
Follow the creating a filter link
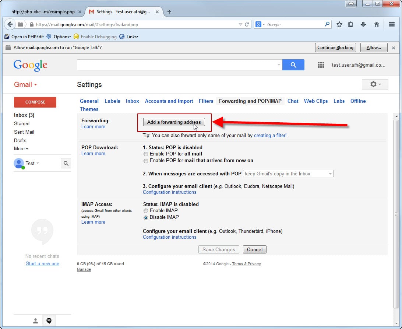coord(270,135)
